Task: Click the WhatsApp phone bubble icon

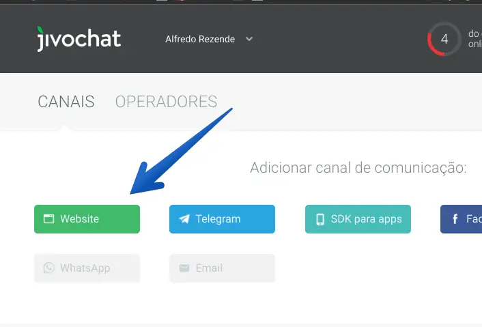Action: (49, 268)
